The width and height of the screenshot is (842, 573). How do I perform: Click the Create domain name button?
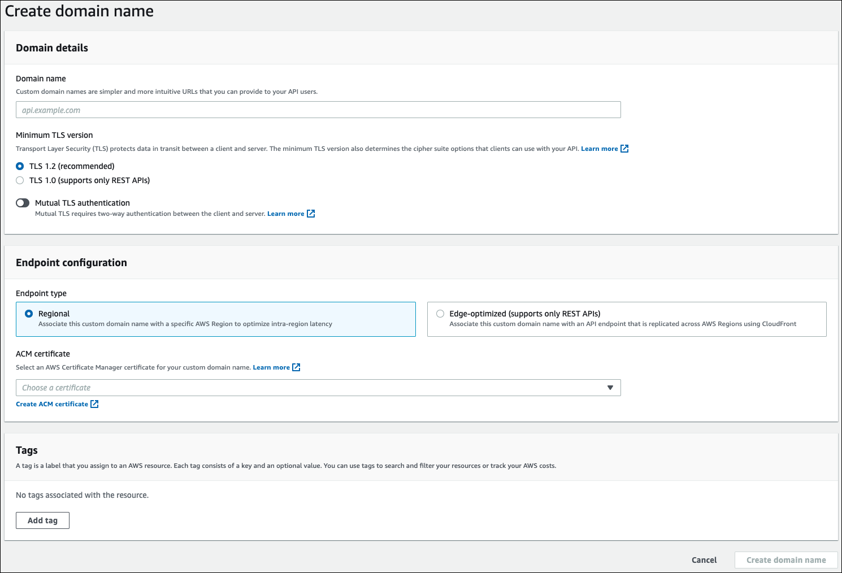coord(786,559)
